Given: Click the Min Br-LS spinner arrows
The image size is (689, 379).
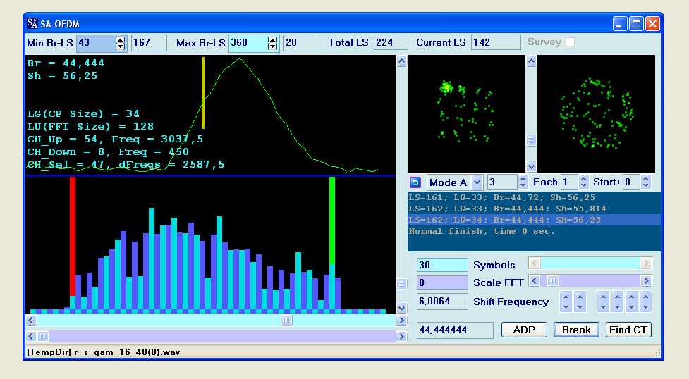Looking at the screenshot, I should point(120,43).
